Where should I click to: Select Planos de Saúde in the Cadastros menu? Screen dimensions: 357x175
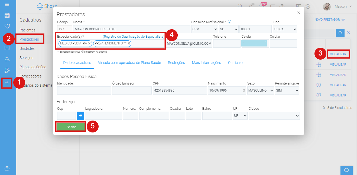33,67
